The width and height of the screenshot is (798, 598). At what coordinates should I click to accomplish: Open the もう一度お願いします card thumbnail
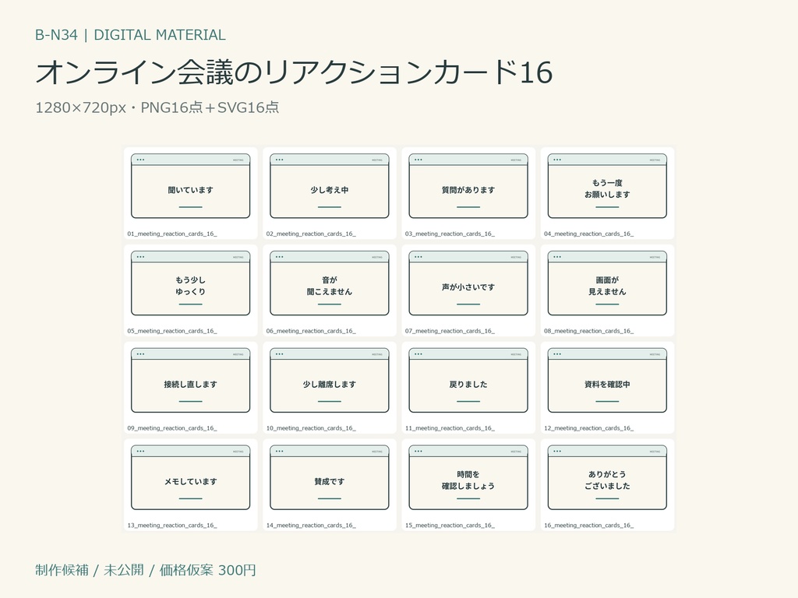[607, 186]
